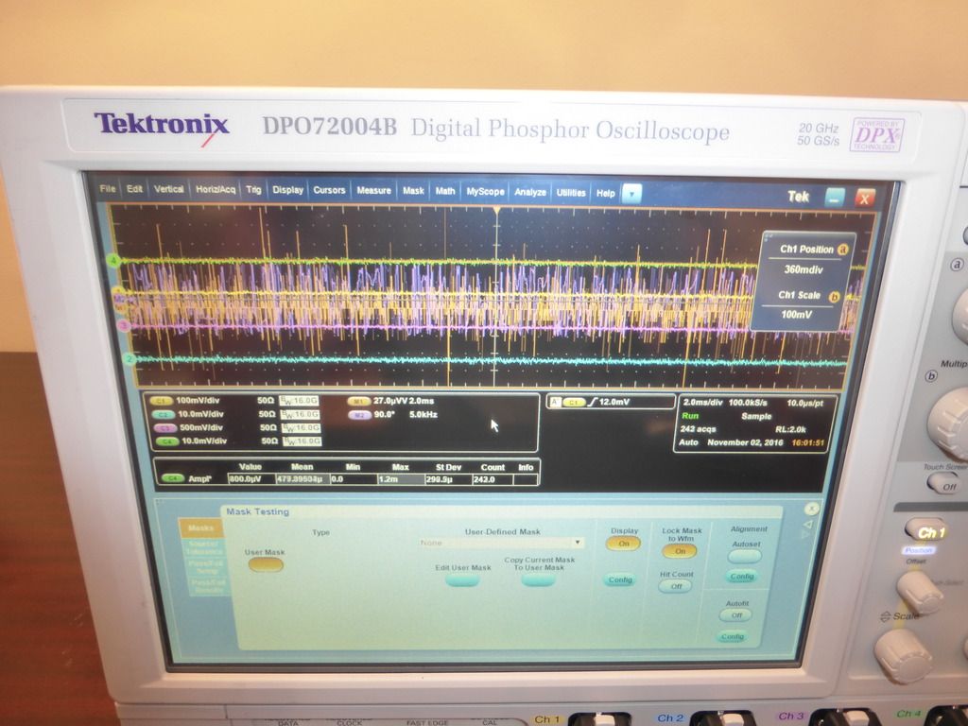Toggle the Autofit Off button

[x=735, y=615]
